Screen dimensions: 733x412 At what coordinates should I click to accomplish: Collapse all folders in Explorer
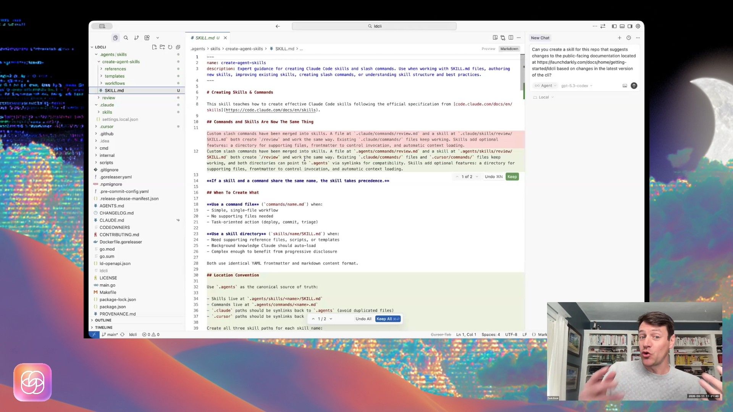pos(178,47)
